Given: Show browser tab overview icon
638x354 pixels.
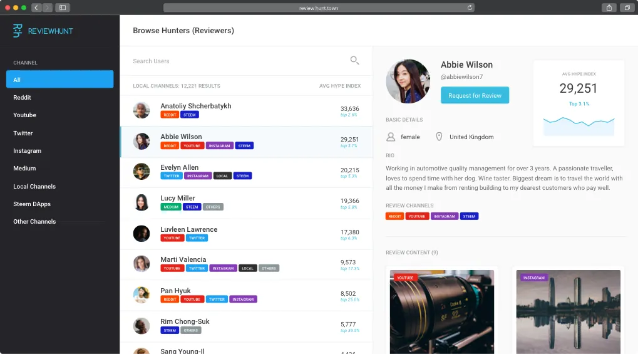Looking at the screenshot, I should tap(627, 8).
